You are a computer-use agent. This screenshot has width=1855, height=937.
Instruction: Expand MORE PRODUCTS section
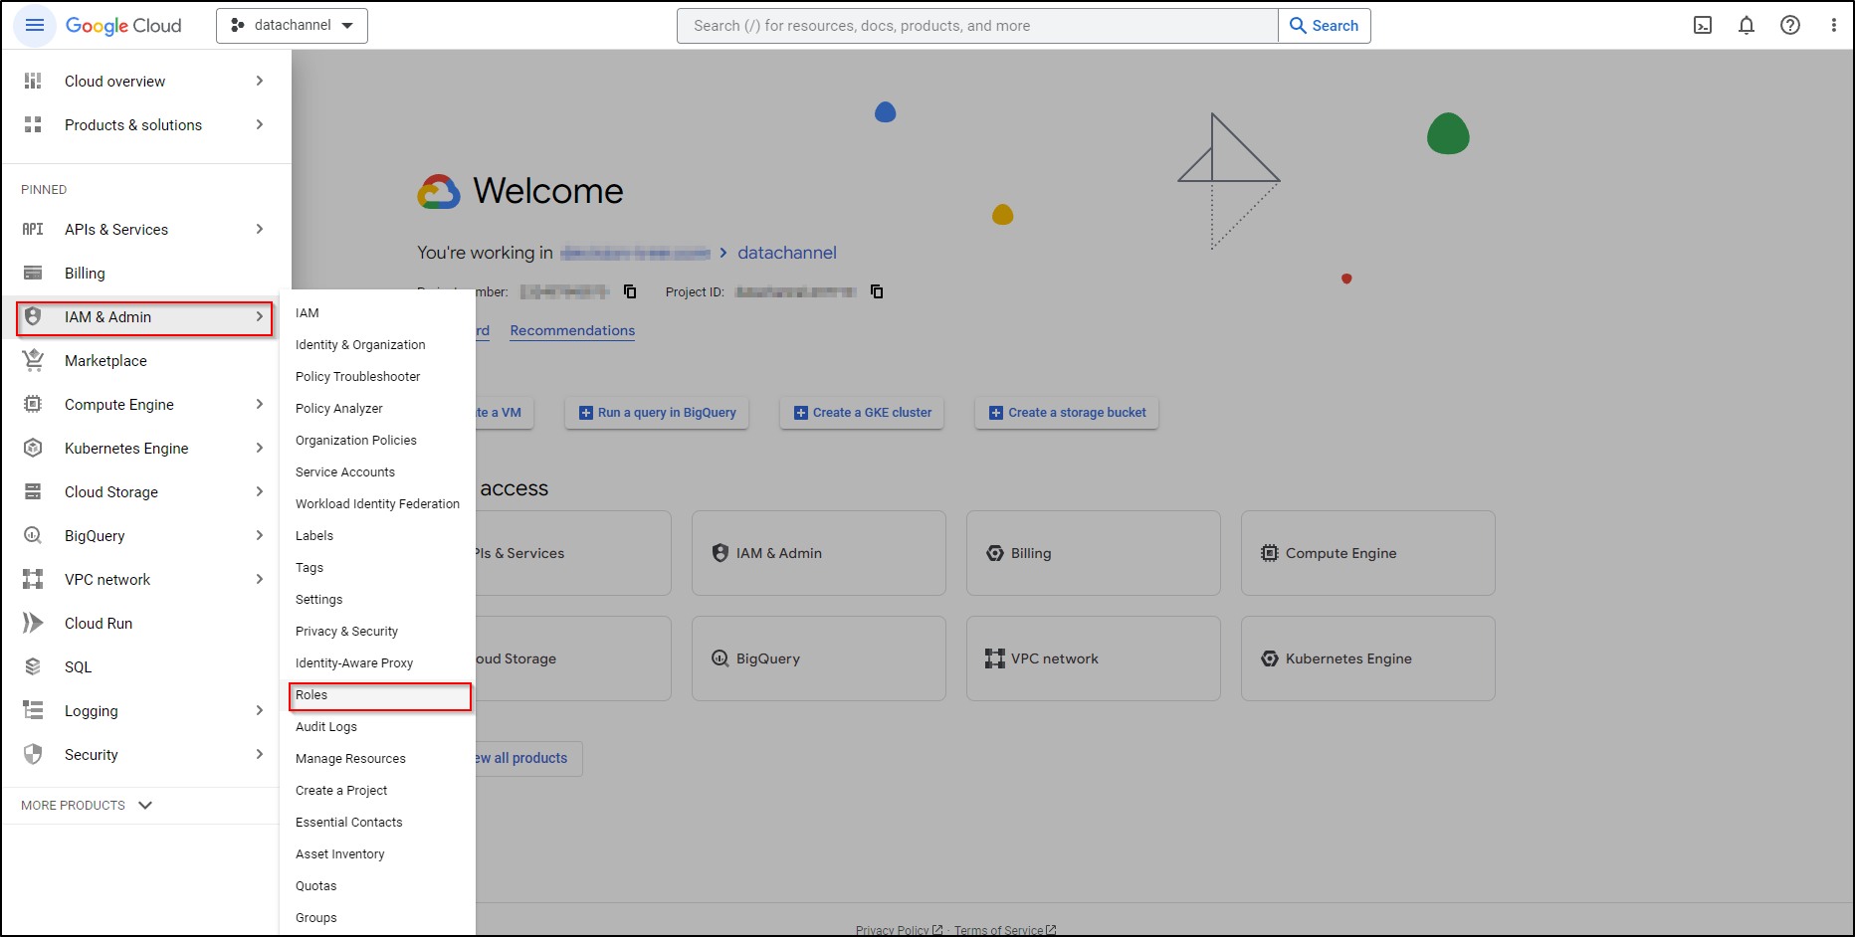[88, 805]
